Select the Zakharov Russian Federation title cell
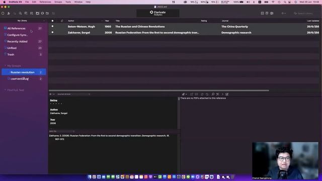 coord(157,32)
